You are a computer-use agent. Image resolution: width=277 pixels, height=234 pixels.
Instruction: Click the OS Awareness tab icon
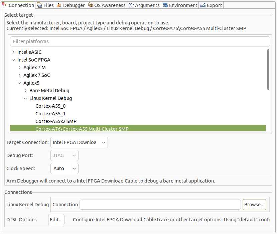[x=90, y=5]
